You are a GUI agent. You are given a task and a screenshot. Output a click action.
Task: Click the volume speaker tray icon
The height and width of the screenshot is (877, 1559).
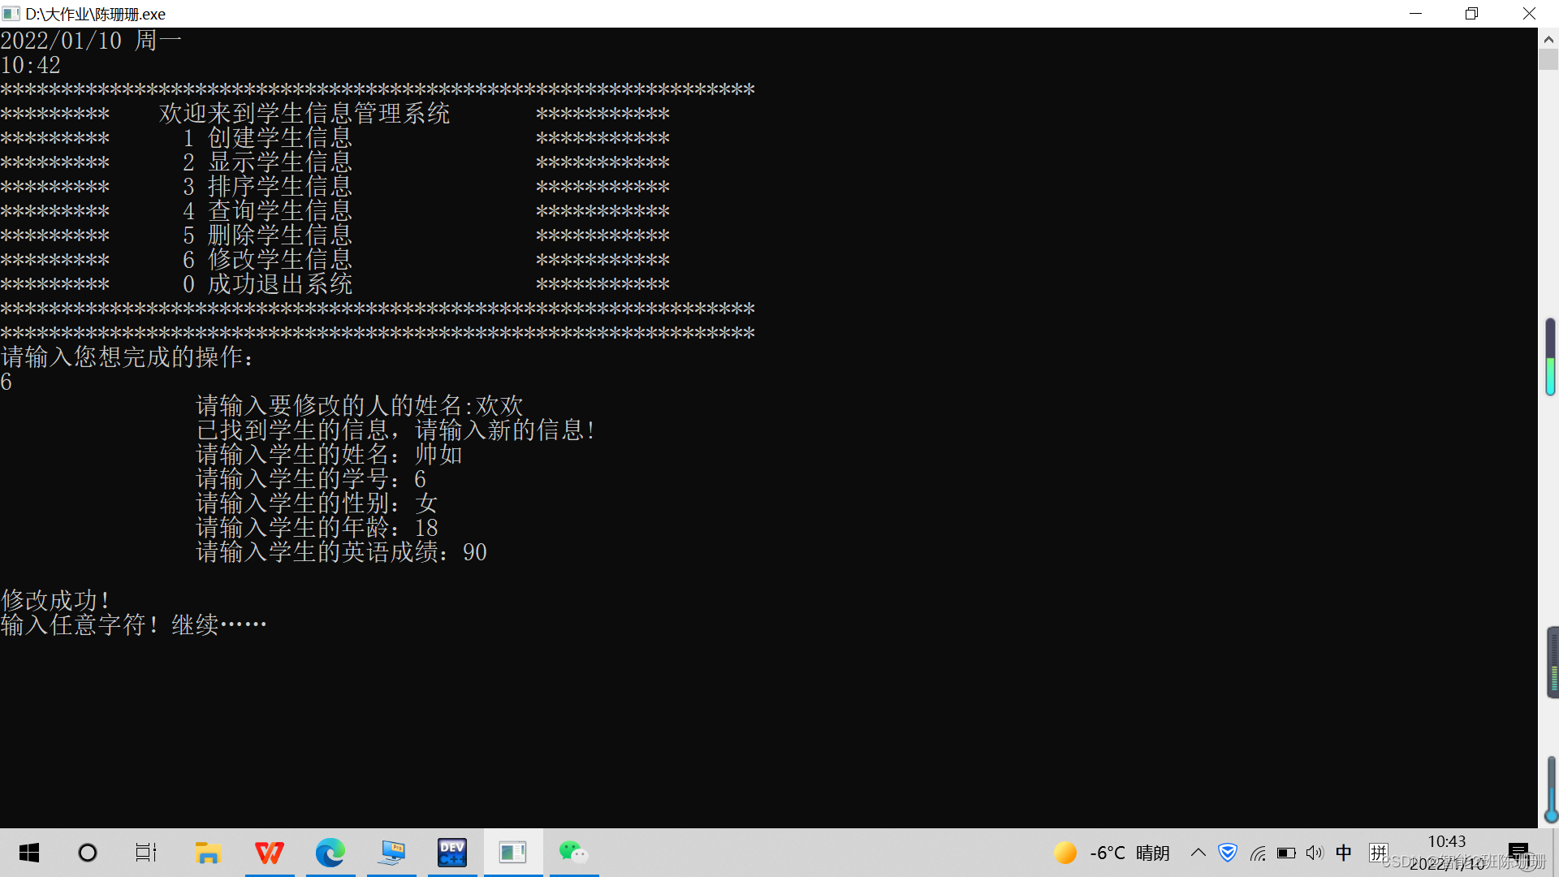tap(1315, 853)
